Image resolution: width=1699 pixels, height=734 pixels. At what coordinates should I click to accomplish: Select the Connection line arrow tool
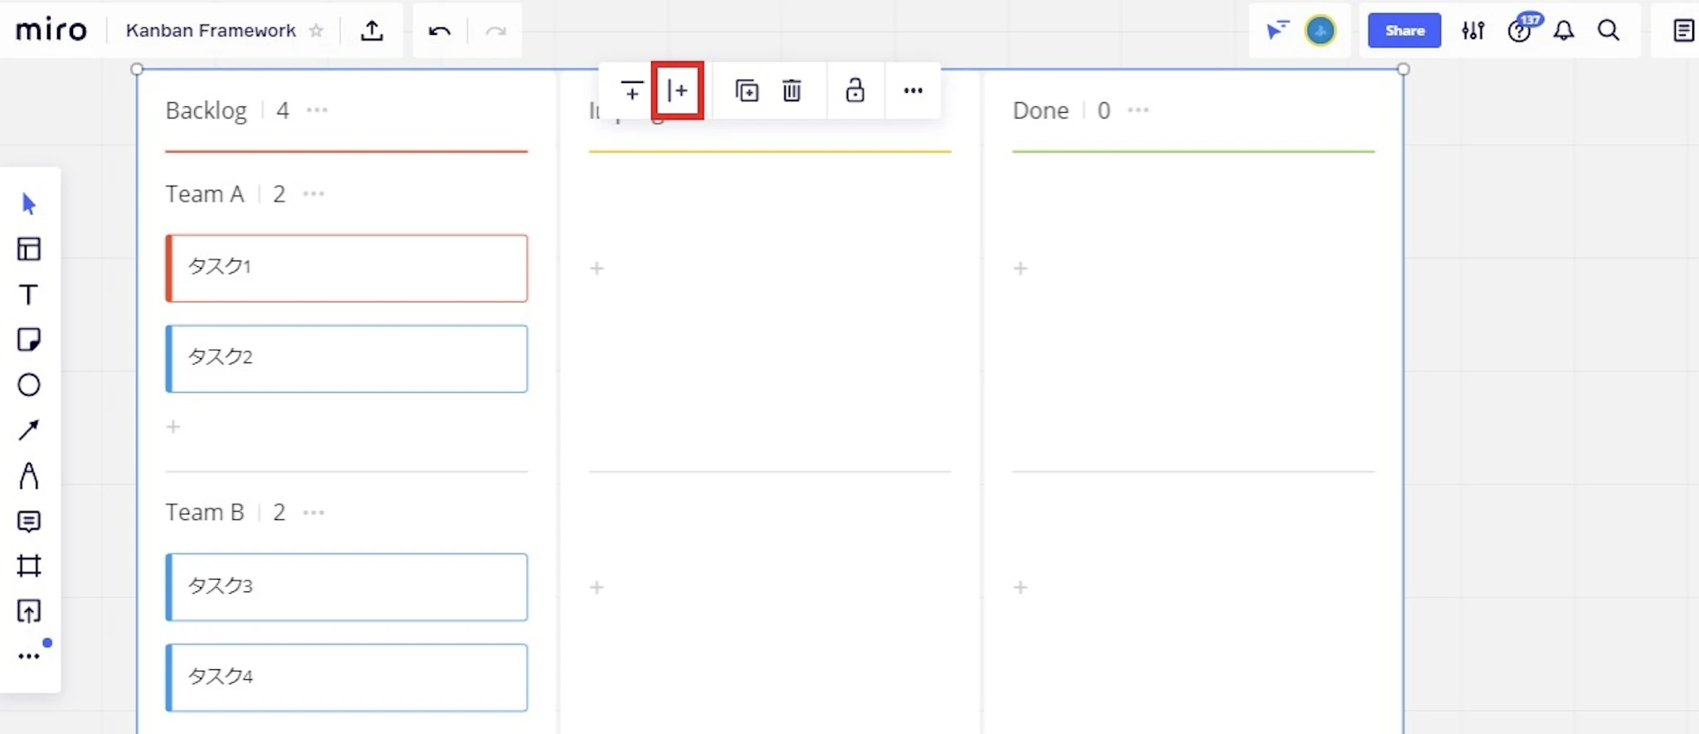coord(29,430)
